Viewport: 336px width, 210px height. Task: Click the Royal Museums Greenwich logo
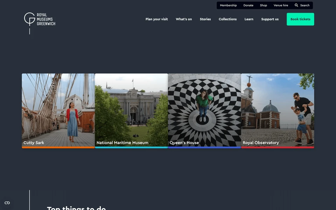(x=40, y=23)
